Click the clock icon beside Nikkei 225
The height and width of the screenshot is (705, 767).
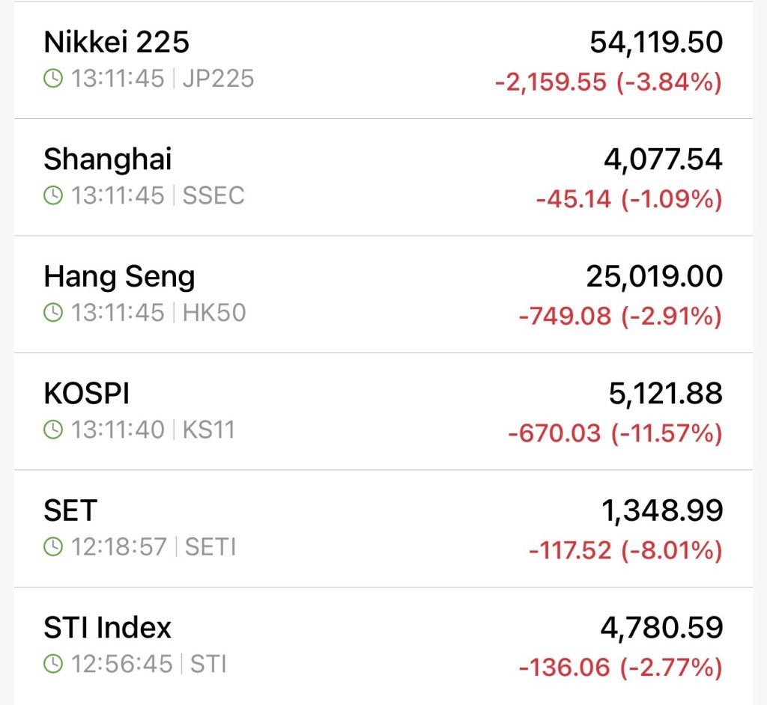pyautogui.click(x=53, y=79)
